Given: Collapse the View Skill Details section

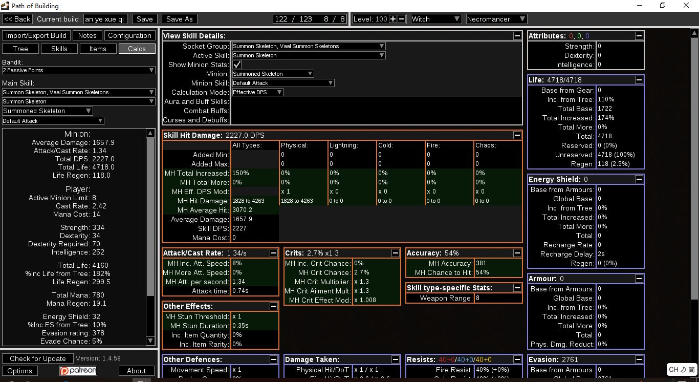Looking at the screenshot, I should point(517,36).
